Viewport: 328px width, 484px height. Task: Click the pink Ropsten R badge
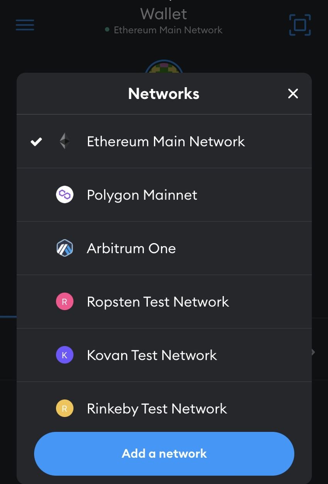coord(64,302)
